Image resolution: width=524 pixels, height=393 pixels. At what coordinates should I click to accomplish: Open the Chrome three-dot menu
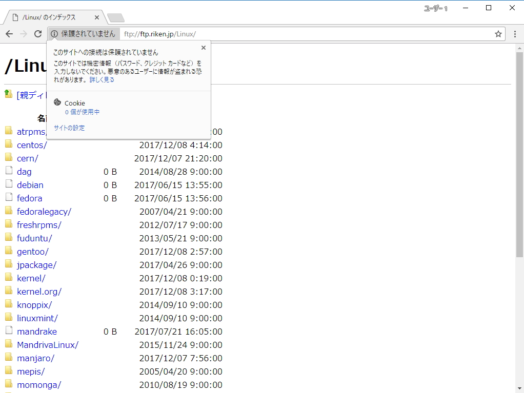515,33
